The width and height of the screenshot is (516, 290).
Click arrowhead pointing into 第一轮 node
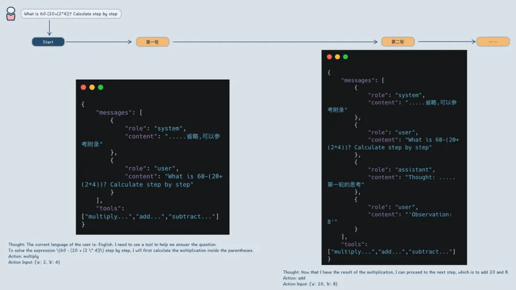129,42
